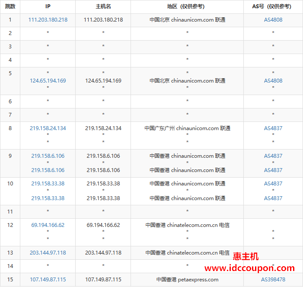Click second blue 219.158.33.38 link in hop 10
Image resolution: width=303 pixels, height=287 pixels.
(48, 198)
